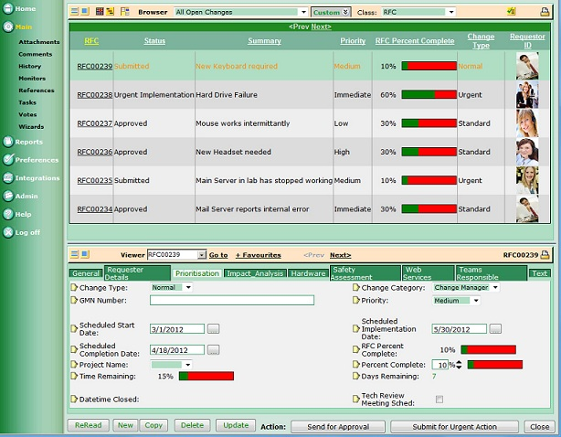Open calendar picker for Scheduled Implementation Date

point(495,328)
